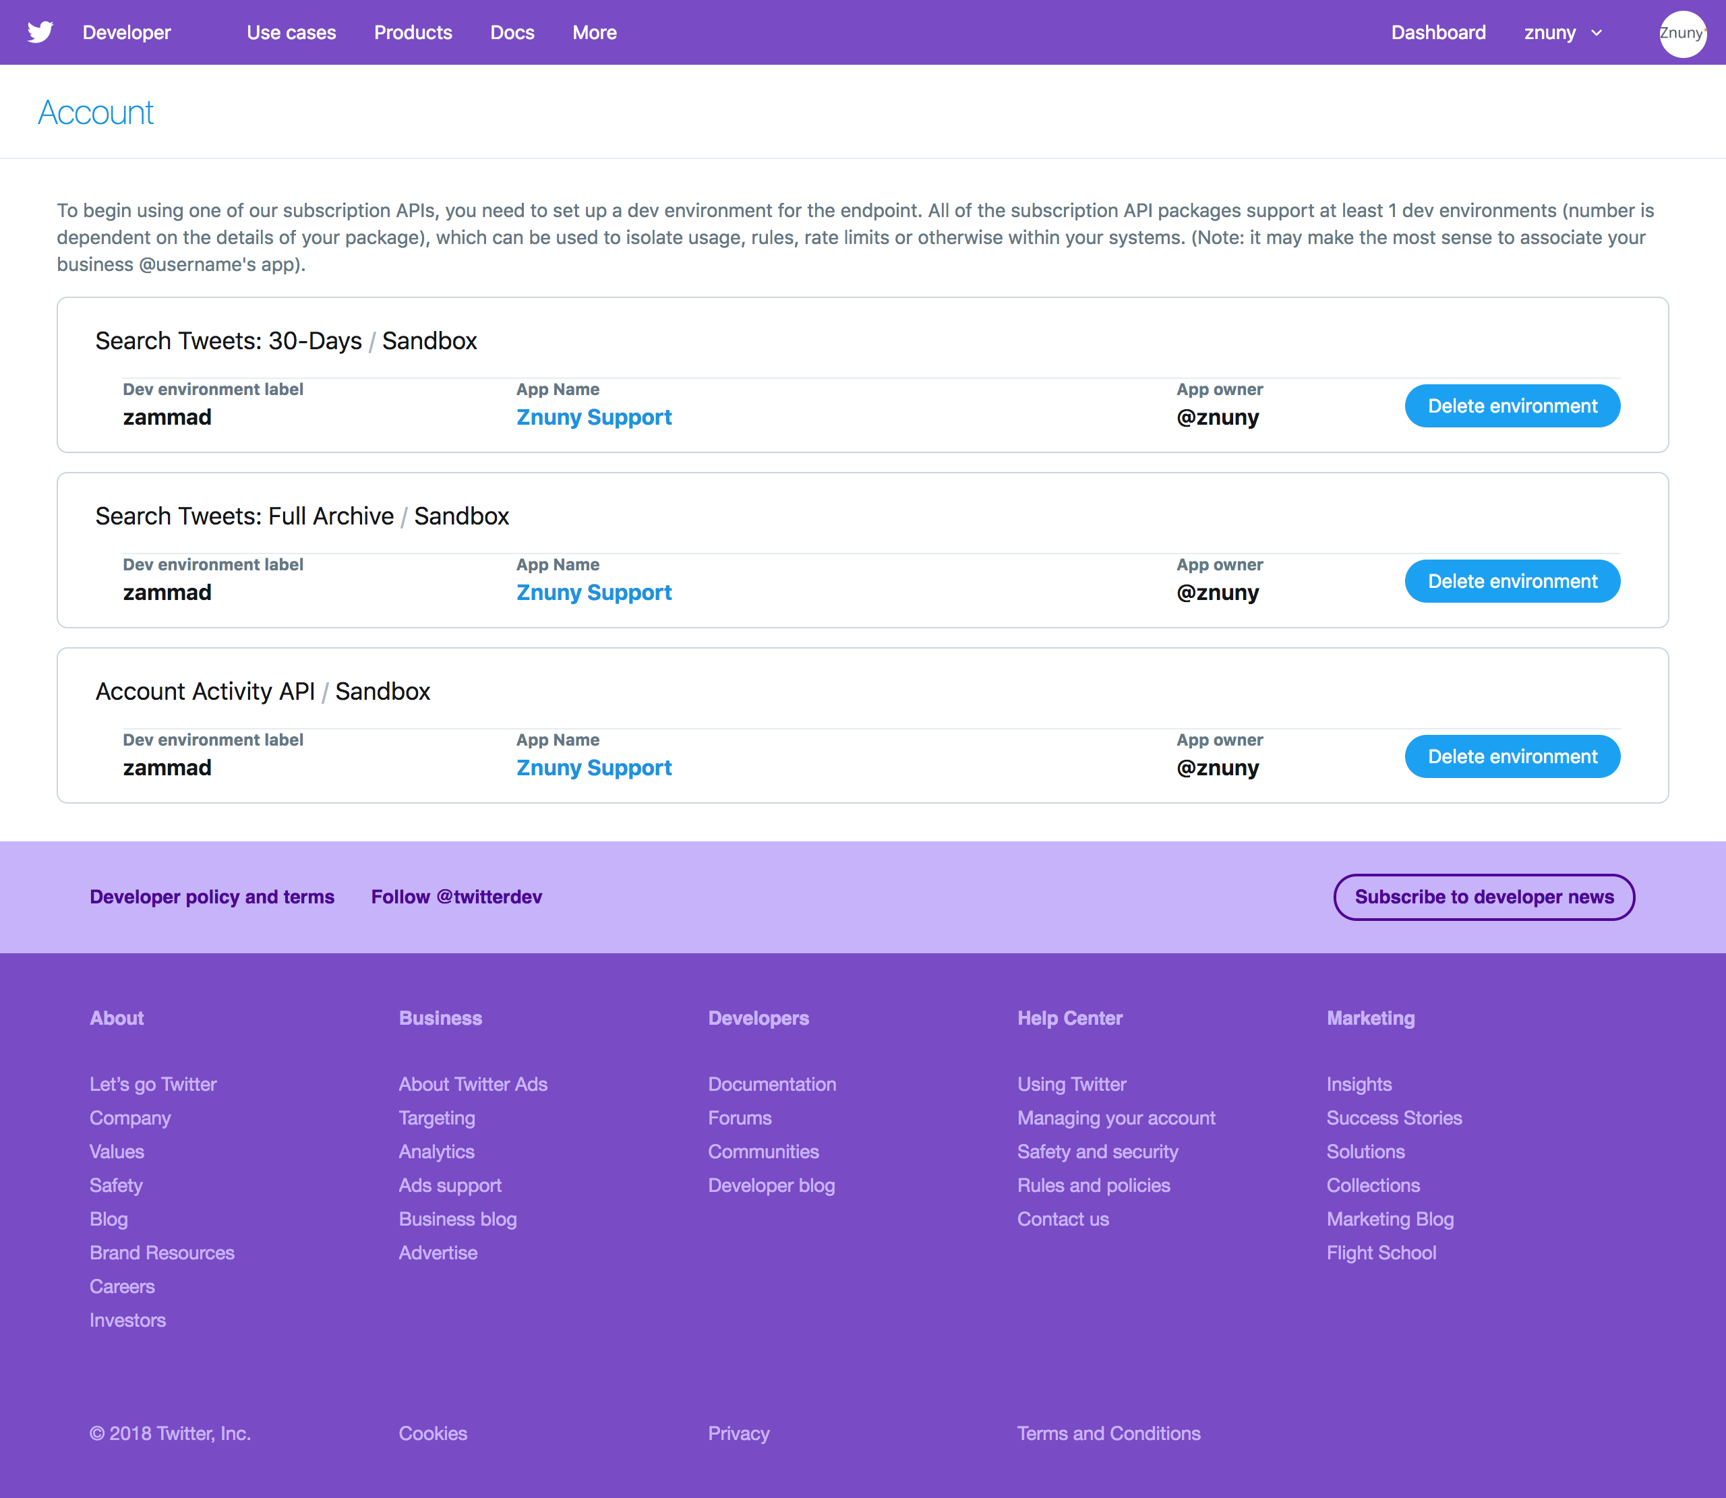The image size is (1726, 1498).
Task: Open the Znuny profile avatar
Action: (1683, 34)
